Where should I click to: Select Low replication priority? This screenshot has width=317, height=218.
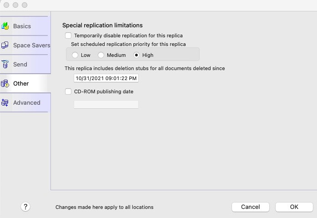75,55
